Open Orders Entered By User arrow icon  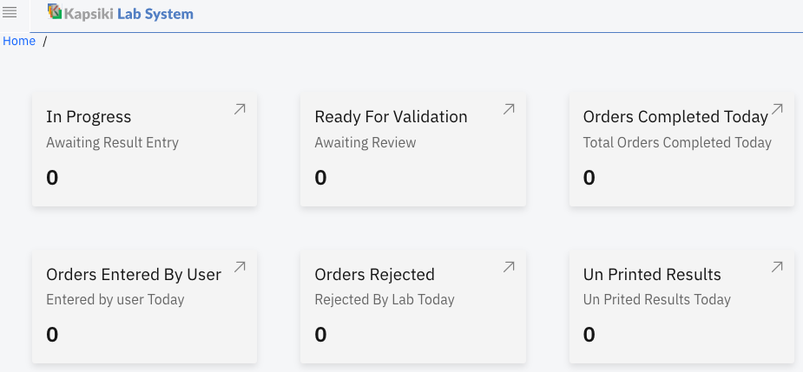[240, 267]
